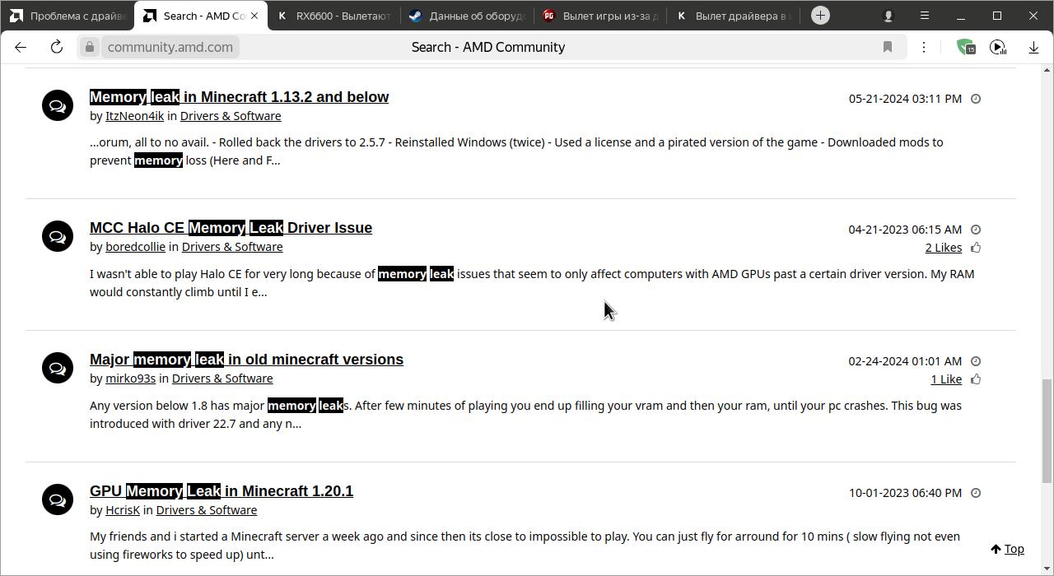Open 'MCC Halo CE Memory Leak Driver Issue'
This screenshot has width=1054, height=576.
pos(231,228)
